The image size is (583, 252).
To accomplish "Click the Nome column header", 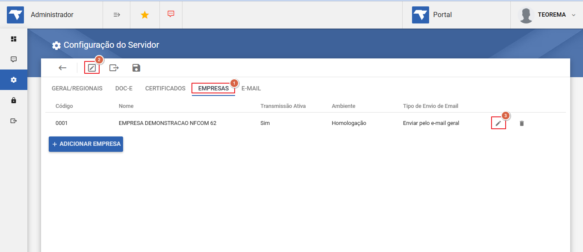I will (x=126, y=106).
